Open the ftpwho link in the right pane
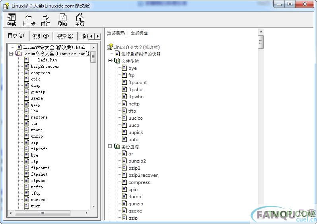 pos(136,97)
